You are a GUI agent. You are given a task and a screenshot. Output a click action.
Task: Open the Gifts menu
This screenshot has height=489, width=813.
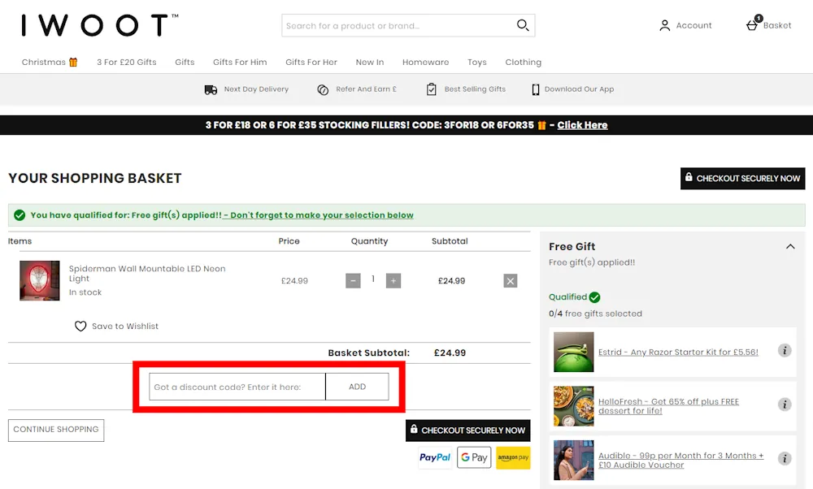click(185, 63)
